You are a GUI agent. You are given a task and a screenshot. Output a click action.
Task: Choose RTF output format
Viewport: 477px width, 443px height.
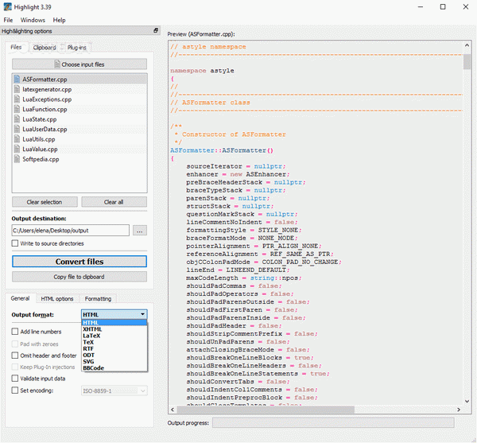tap(114, 348)
